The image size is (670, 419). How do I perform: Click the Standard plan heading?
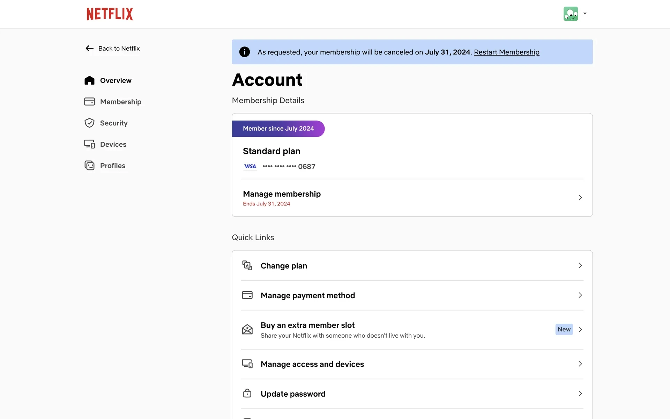pos(271,151)
